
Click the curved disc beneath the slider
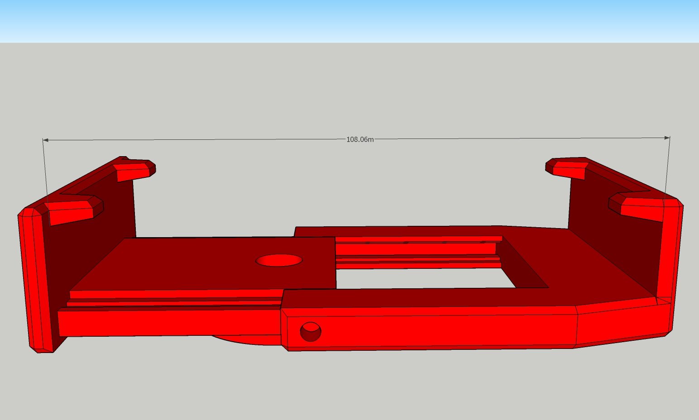(244, 340)
